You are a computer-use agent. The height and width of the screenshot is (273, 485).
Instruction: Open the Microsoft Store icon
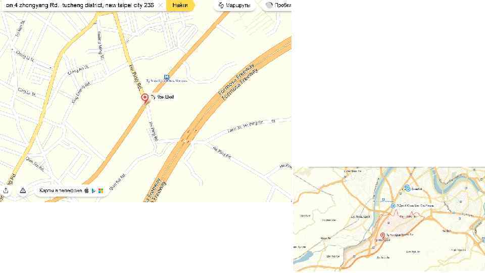point(101,191)
